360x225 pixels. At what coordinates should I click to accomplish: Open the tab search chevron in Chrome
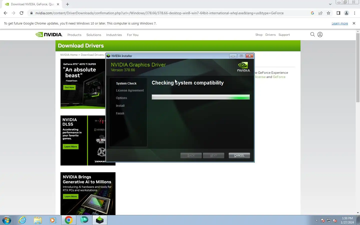point(330,4)
